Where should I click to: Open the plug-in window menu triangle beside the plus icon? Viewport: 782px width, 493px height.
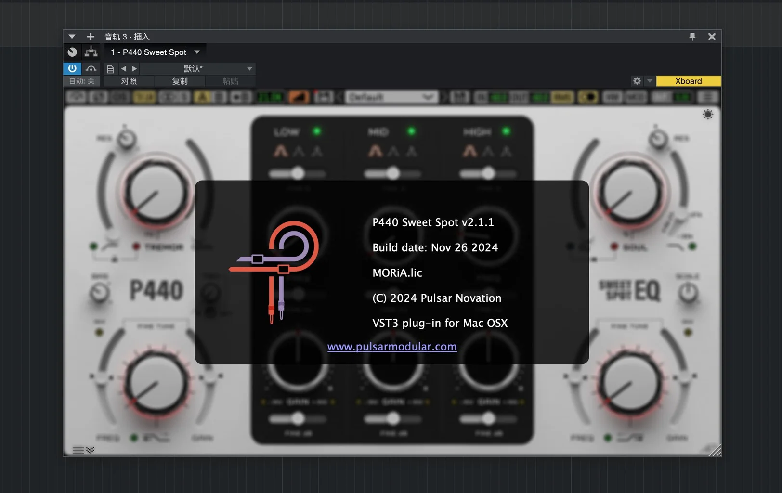(72, 37)
